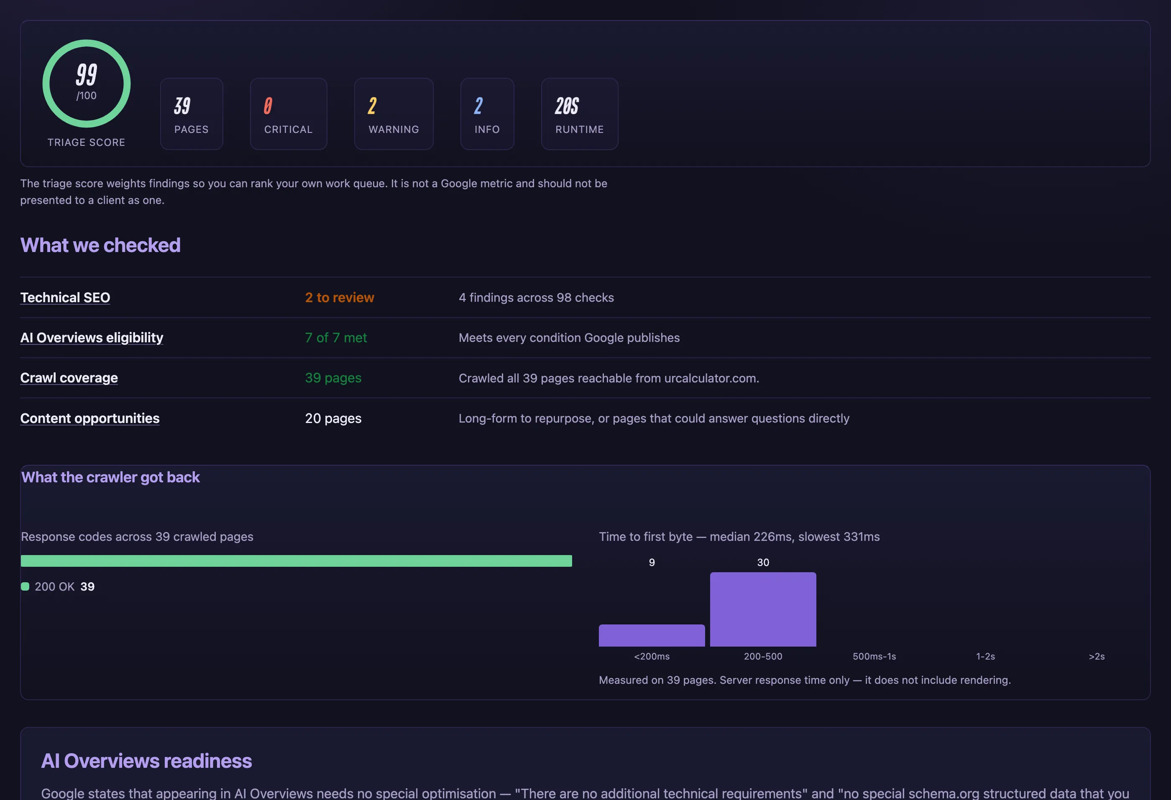Click 'Meets every condition Google publishes' text

[x=569, y=338]
